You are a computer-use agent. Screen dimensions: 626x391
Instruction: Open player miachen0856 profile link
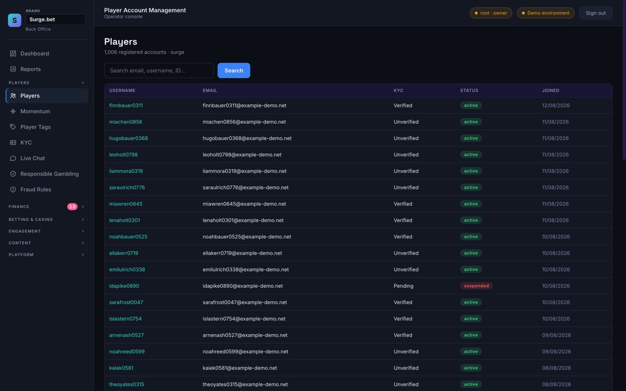tap(126, 122)
